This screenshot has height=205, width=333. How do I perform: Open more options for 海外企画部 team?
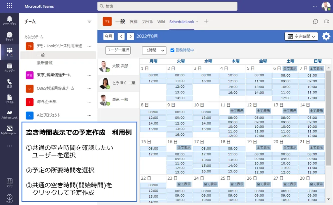pos(89,102)
